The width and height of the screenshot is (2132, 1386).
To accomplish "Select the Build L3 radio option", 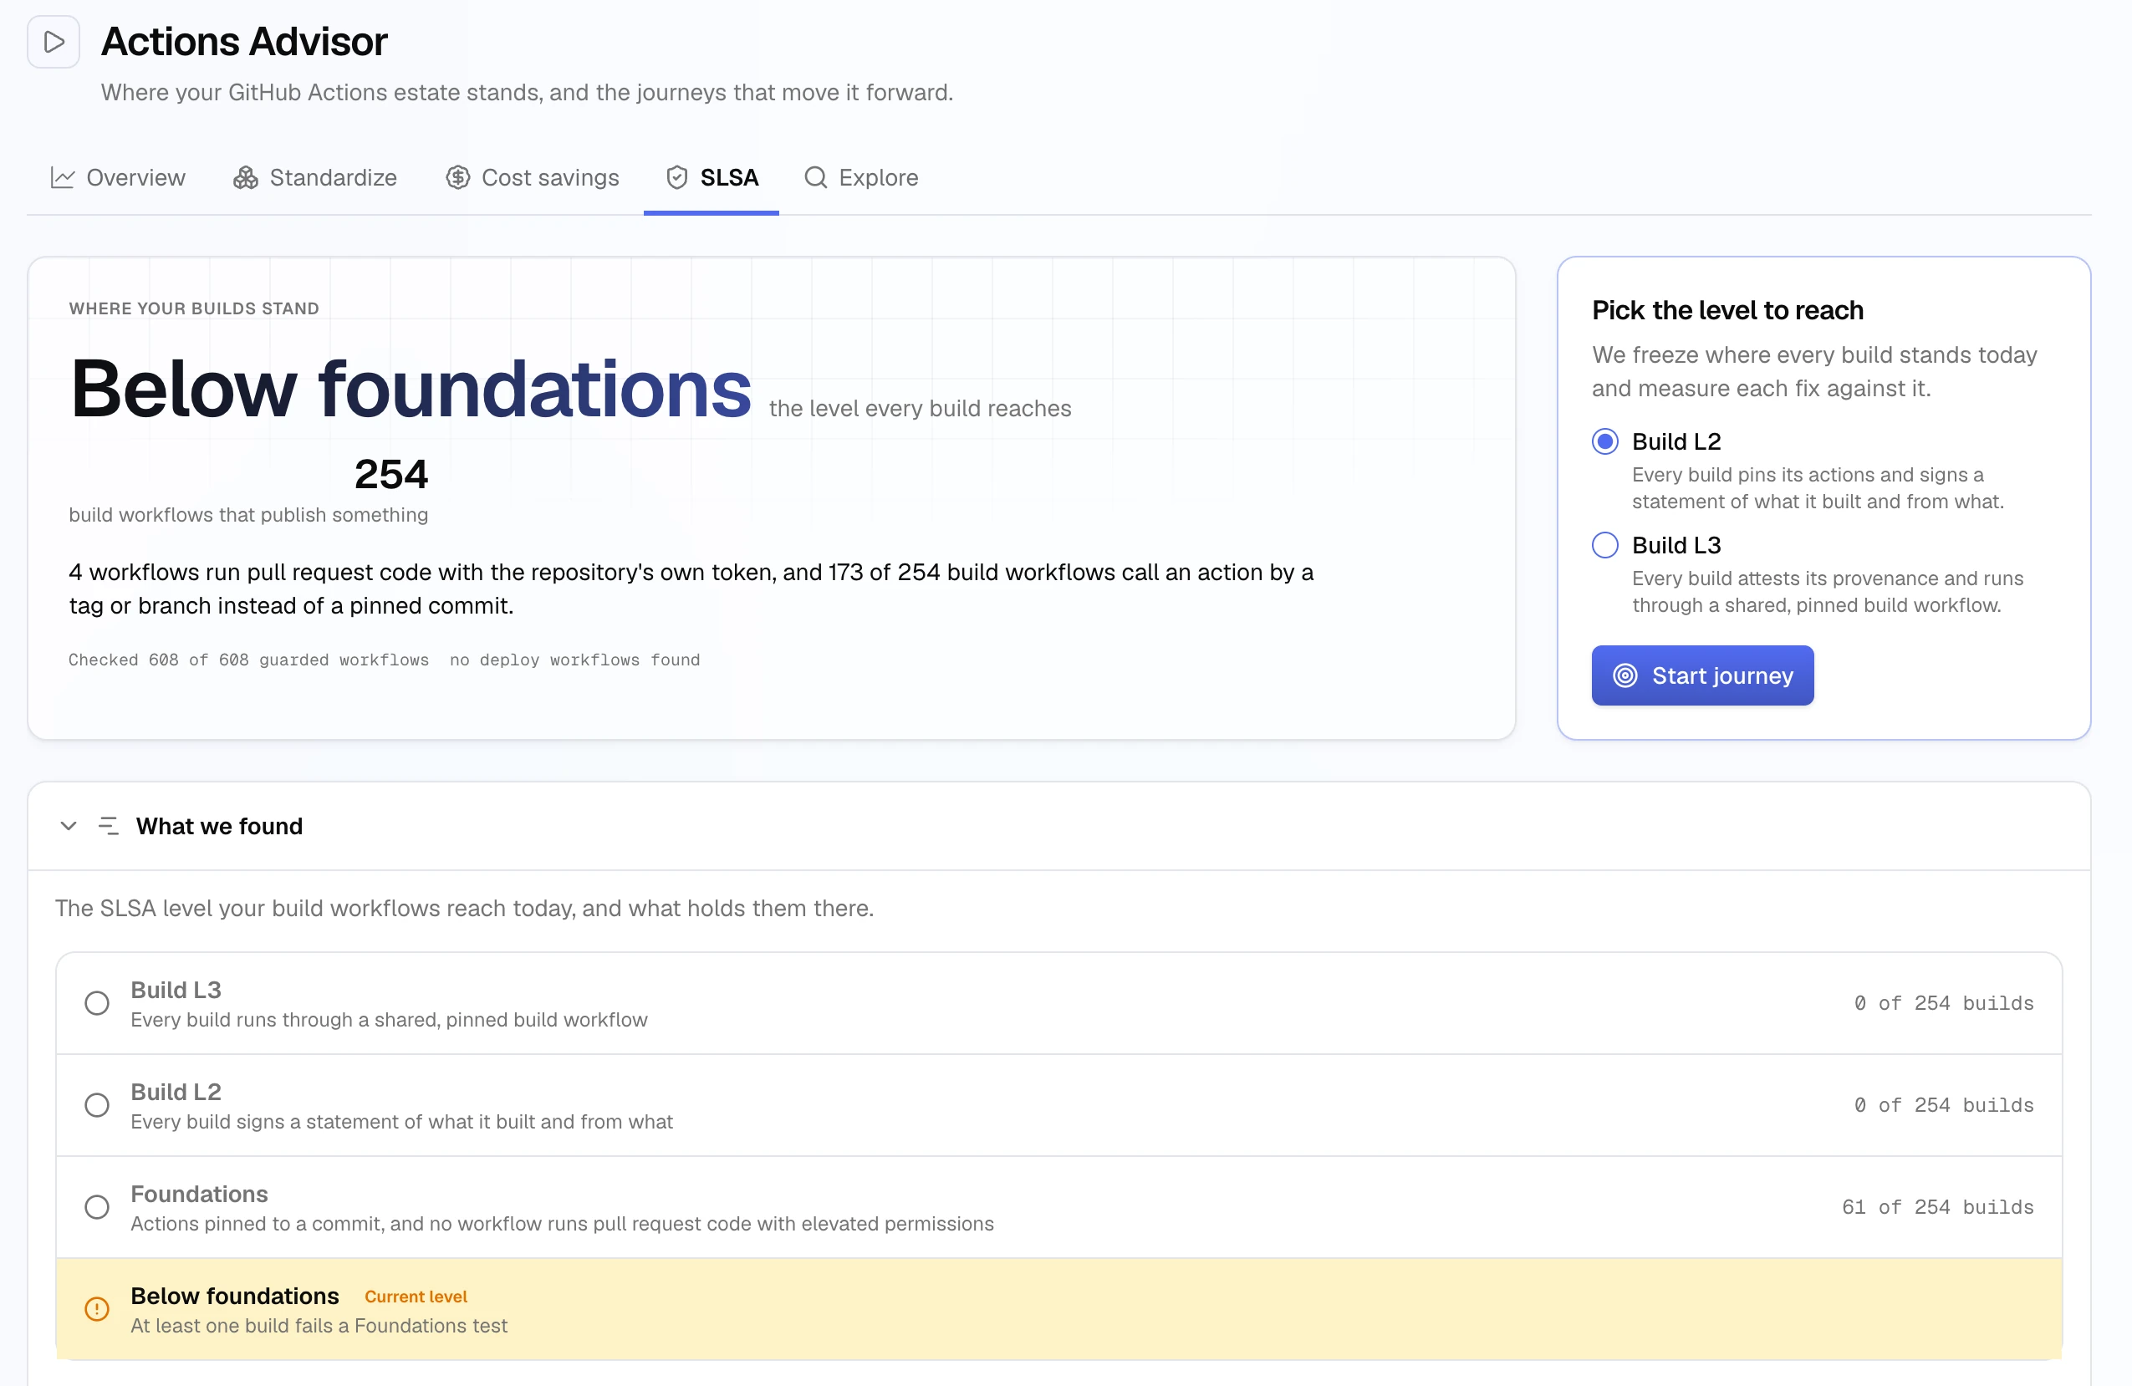I will [1605, 545].
